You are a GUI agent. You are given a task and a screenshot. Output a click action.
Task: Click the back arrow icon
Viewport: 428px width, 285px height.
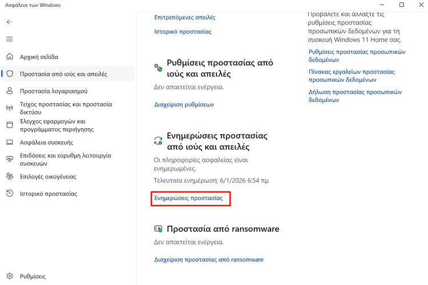pyautogui.click(x=10, y=22)
